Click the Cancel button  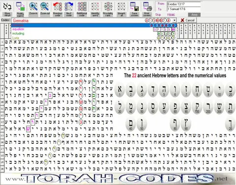[187, 20]
